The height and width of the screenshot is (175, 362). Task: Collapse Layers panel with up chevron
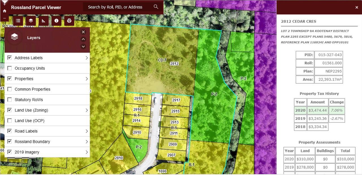[x=83, y=39]
